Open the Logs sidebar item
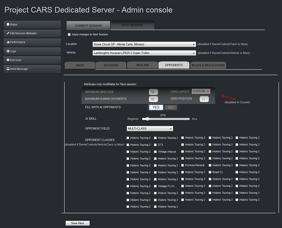Viewport: 282px width, 228px height. click(32, 51)
